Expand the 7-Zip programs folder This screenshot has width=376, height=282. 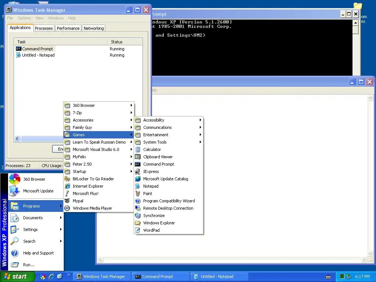(98, 113)
